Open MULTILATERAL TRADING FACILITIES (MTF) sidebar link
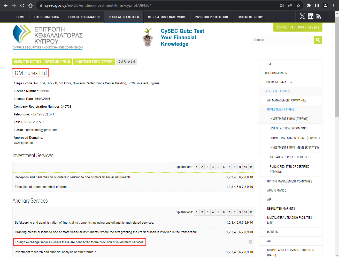Viewport: 339px width, 257px height. pos(291,220)
